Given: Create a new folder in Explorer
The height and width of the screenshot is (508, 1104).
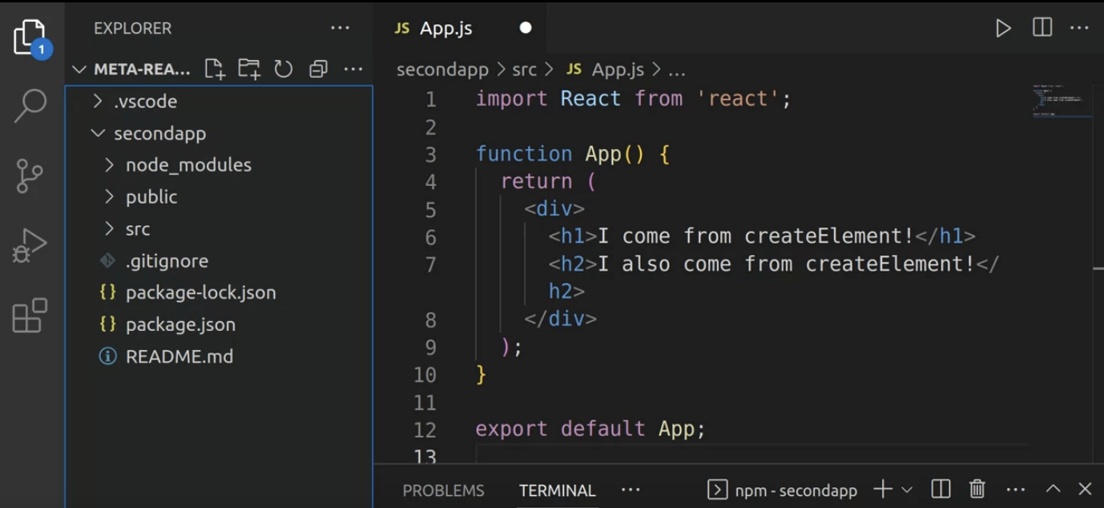Looking at the screenshot, I should (x=249, y=69).
